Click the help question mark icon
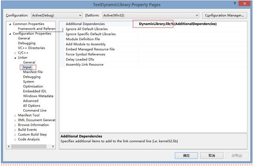257x167 pixels. tap(235, 3)
